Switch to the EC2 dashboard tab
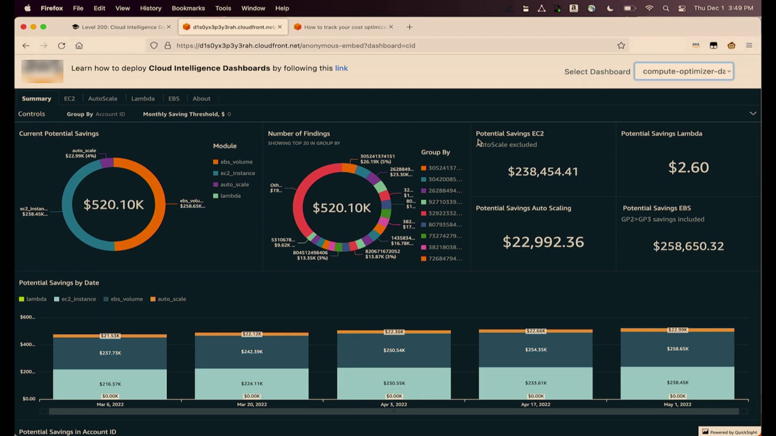This screenshot has width=776, height=436. pyautogui.click(x=69, y=99)
